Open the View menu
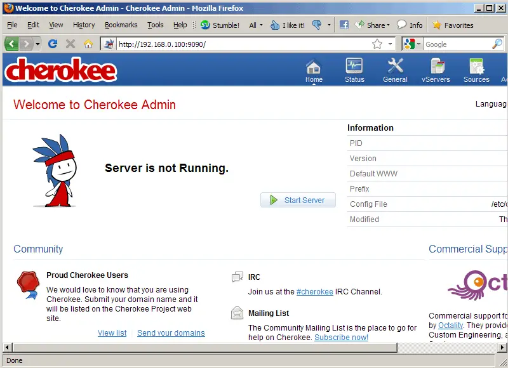The width and height of the screenshot is (508, 368). [56, 25]
